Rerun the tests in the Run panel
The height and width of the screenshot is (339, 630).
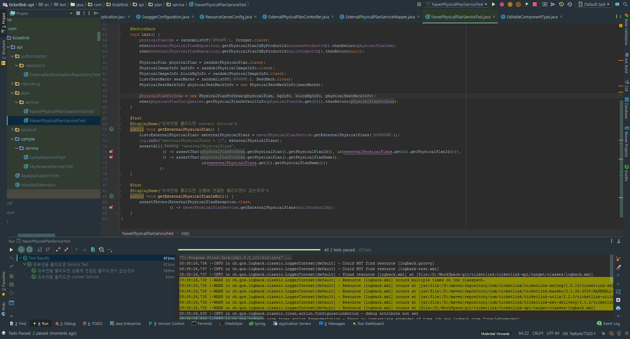click(x=11, y=250)
